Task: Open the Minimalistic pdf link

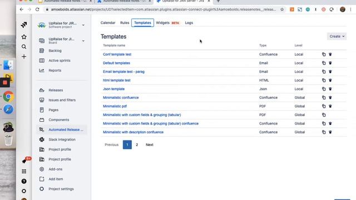Action: click(115, 106)
